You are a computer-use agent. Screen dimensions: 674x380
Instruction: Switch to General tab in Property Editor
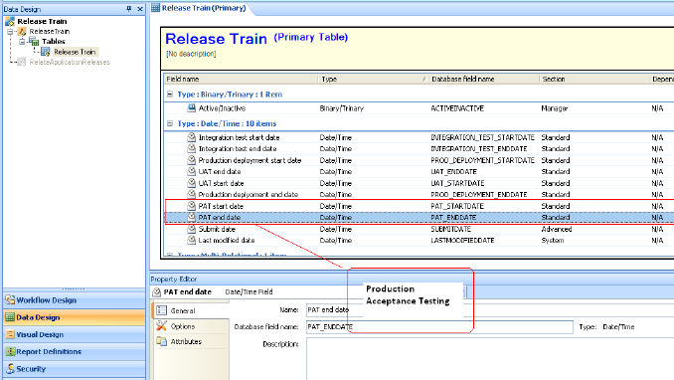click(190, 310)
